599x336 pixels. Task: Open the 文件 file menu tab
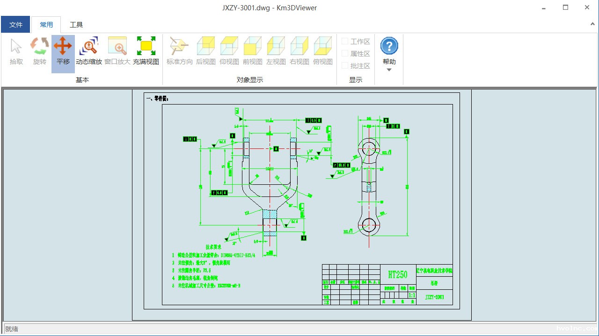[x=15, y=24]
